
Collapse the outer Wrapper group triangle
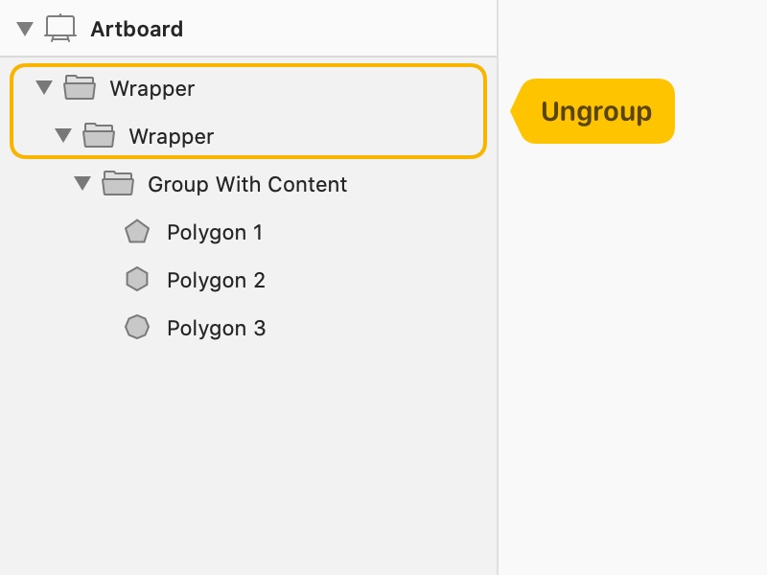pyautogui.click(x=44, y=87)
